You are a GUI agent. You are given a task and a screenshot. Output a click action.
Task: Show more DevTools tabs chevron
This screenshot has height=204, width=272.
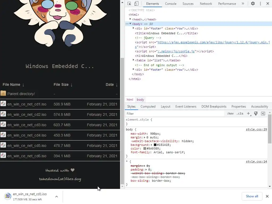pyautogui.click(x=243, y=3)
